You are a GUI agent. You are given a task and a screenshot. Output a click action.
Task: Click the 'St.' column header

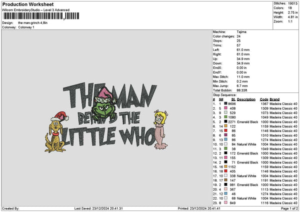[x=233, y=99]
